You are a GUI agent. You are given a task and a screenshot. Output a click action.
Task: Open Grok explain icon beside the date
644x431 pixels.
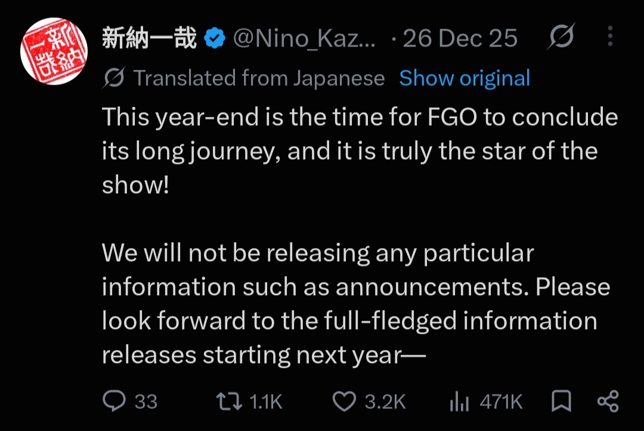(x=561, y=36)
